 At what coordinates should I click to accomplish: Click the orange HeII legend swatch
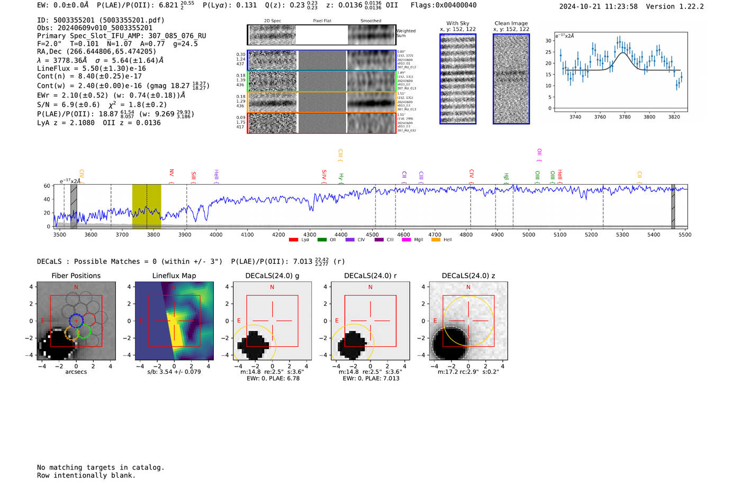coord(436,240)
